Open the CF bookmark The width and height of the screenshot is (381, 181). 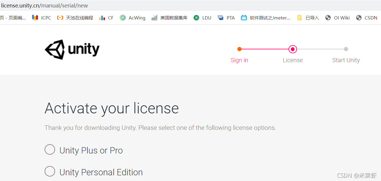pos(106,18)
